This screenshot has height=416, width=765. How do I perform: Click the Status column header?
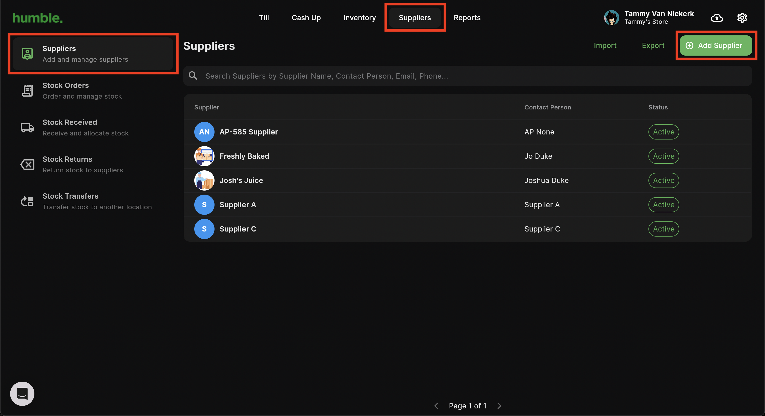tap(658, 107)
